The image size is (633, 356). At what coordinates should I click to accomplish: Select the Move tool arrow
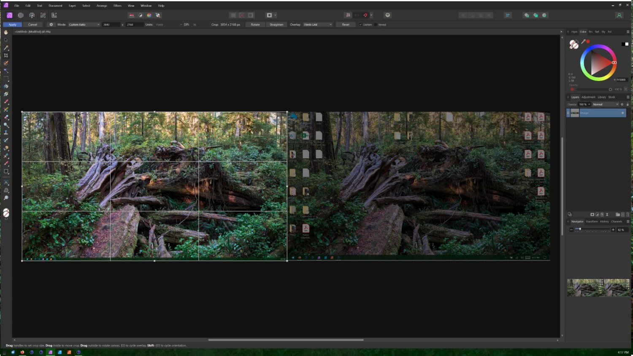(6, 40)
